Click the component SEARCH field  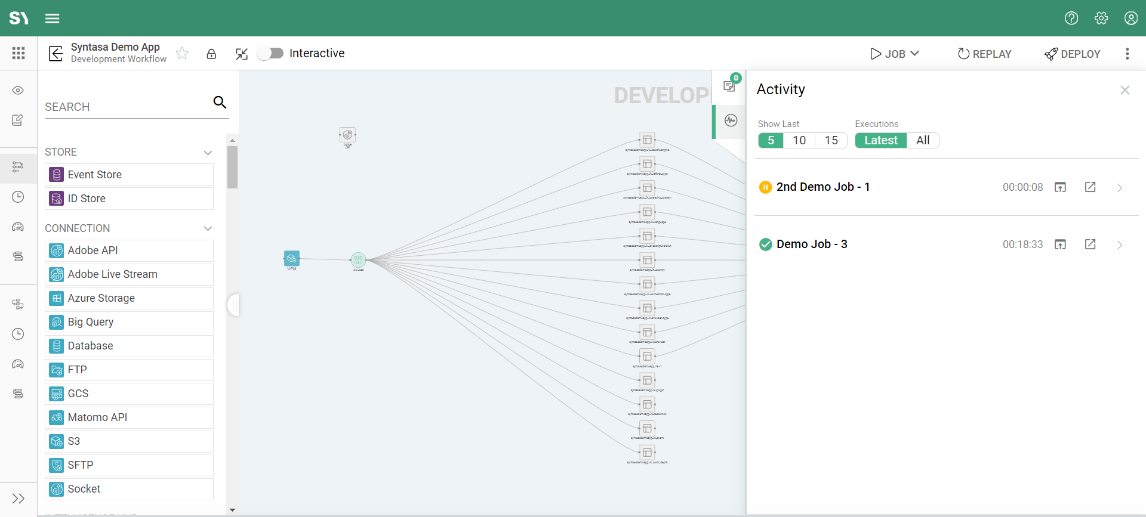(127, 107)
